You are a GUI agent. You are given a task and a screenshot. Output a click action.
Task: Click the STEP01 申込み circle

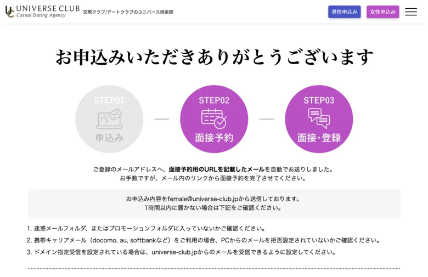coord(109,119)
